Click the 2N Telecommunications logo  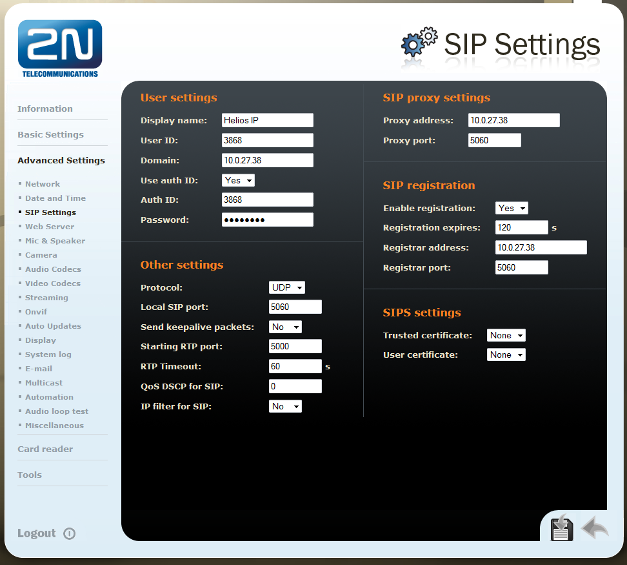pyautogui.click(x=60, y=48)
